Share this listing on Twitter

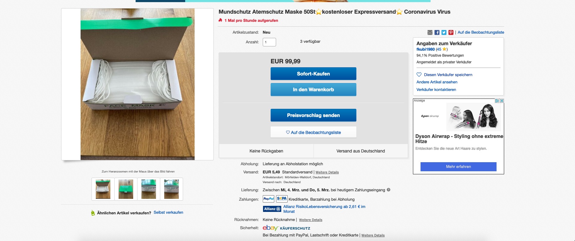(x=444, y=32)
